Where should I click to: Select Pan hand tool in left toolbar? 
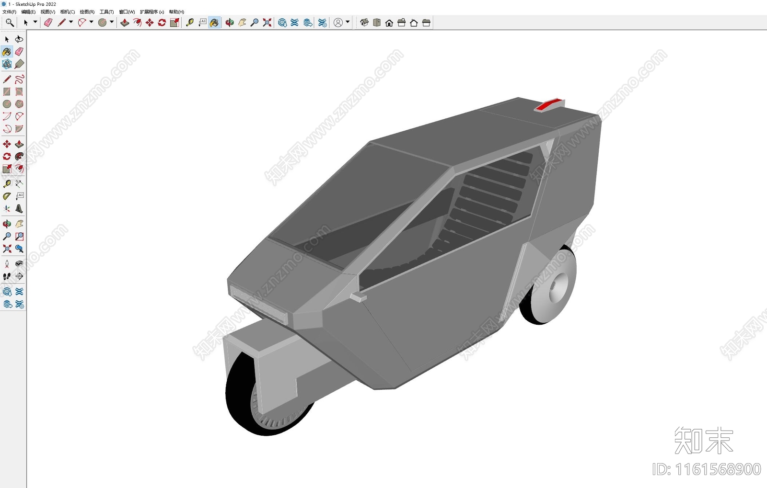[x=19, y=224]
